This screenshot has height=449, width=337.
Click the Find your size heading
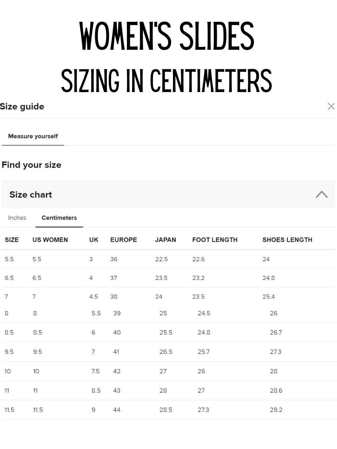point(31,165)
